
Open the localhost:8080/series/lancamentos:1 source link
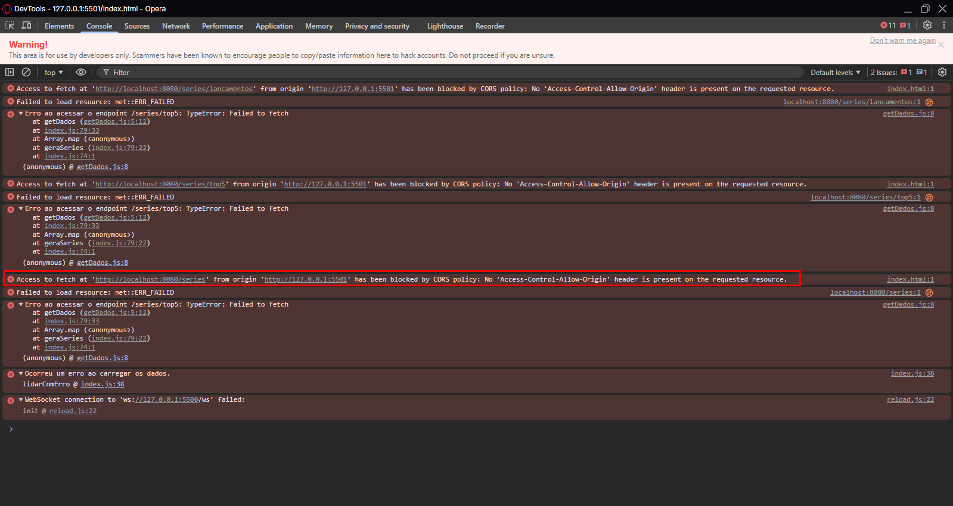tap(852, 102)
